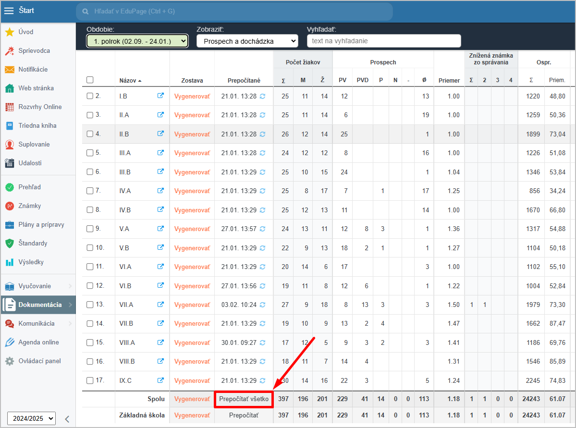Collapse sidebar with the left chevron

tap(67, 418)
